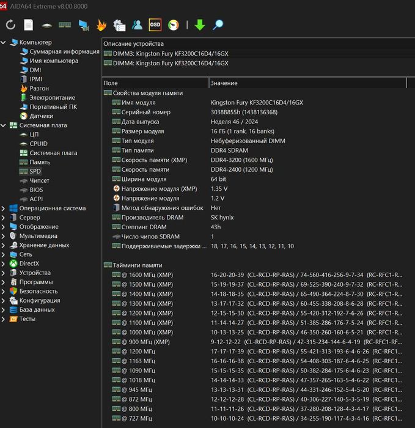Select the DIMM4 Kingston Fury device row
Screen dimensions: 415x428
[259, 63]
